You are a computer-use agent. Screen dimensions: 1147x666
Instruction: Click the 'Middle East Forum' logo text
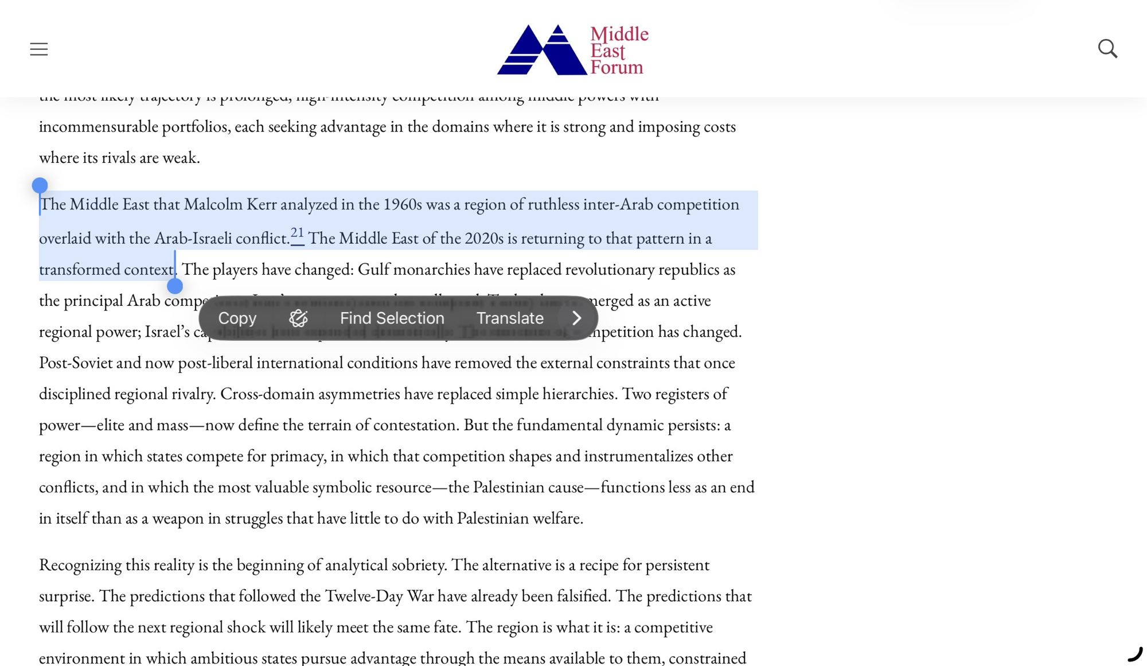619,50
